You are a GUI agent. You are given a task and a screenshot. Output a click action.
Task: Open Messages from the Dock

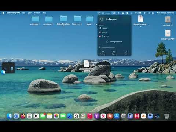coord(43,116)
